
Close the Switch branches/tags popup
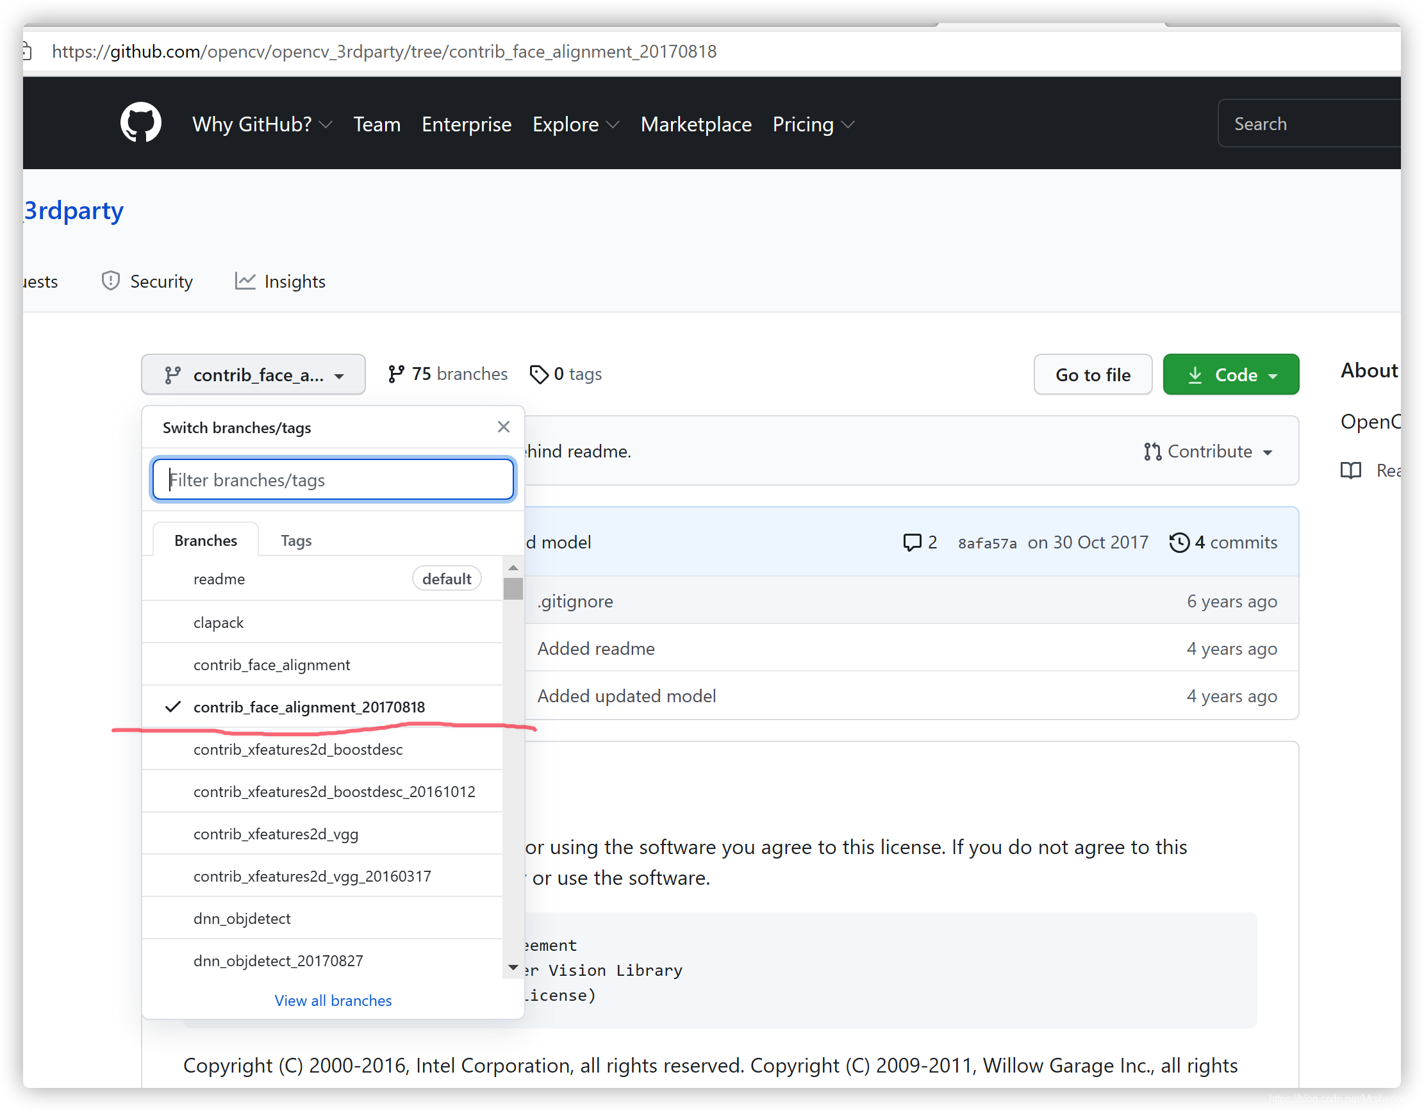503,427
